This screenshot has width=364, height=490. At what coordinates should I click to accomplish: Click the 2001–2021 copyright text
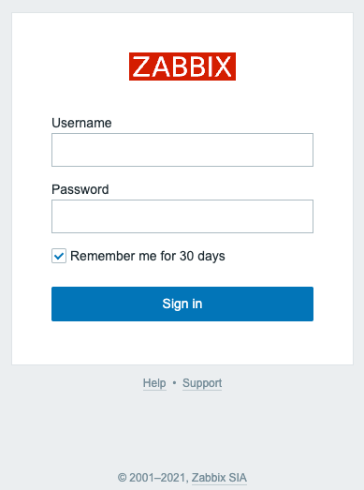point(159,478)
